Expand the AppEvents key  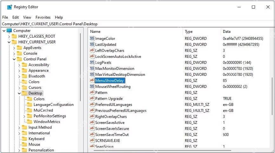[14, 48]
